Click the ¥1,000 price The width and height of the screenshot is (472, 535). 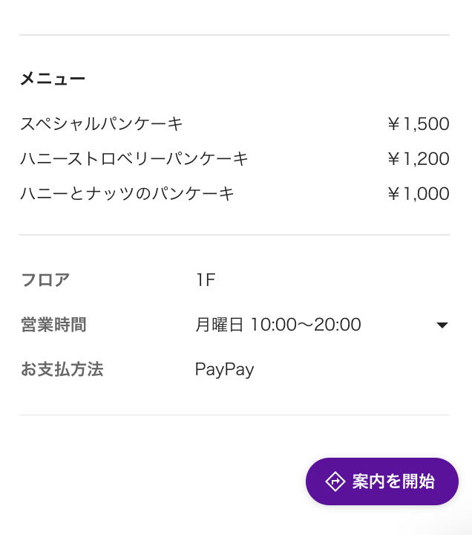[418, 194]
